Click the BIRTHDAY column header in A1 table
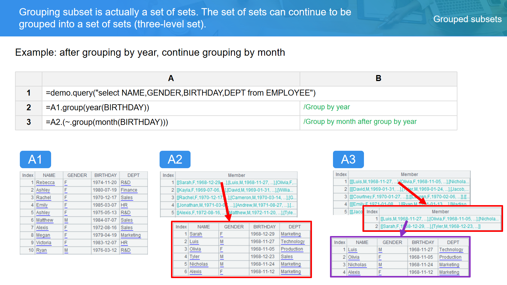This screenshot has width=507, height=285. 105,175
